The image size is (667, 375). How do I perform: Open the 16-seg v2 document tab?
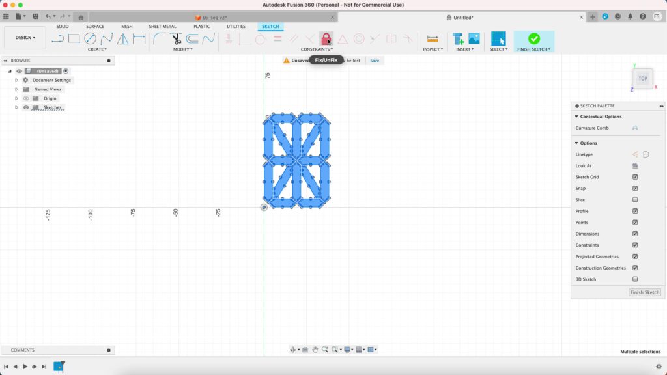215,18
